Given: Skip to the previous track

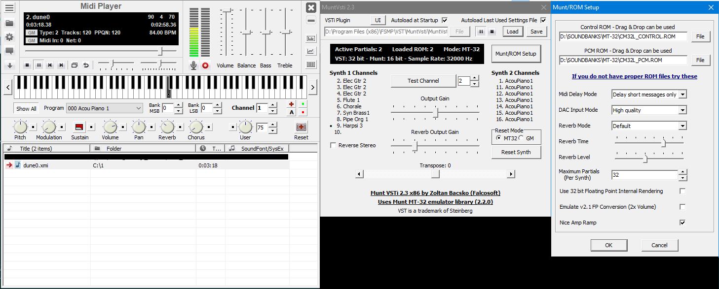Looking at the screenshot, I should tap(50, 65).
